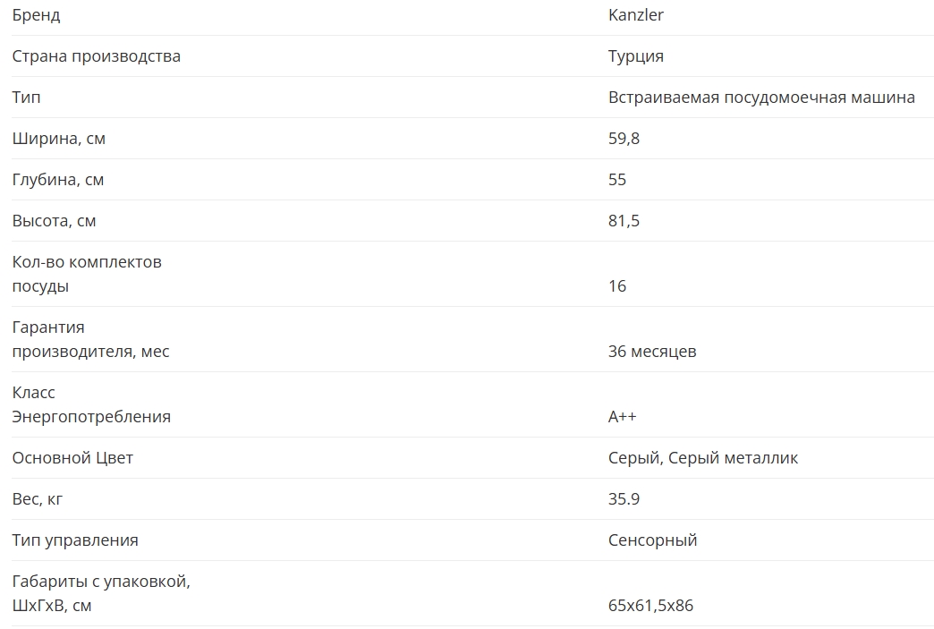The width and height of the screenshot is (934, 629).
Task: Click the Глубина, см label
Action: point(57,180)
